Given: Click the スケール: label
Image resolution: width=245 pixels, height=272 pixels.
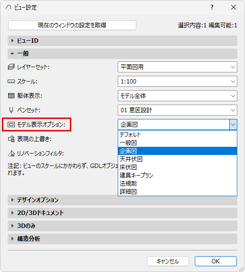Looking at the screenshot, I should pos(27,82).
